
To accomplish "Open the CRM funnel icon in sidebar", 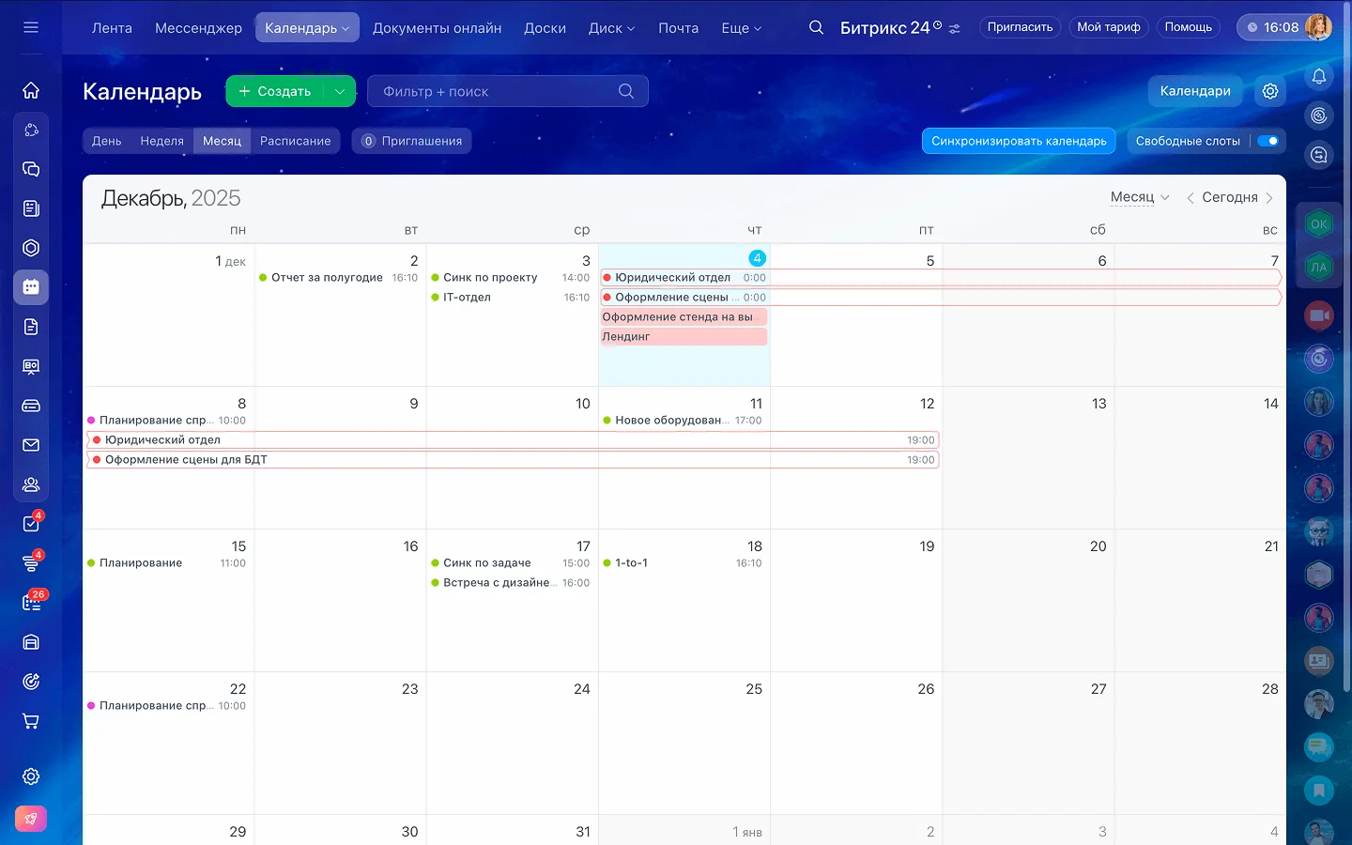I will tap(31, 563).
